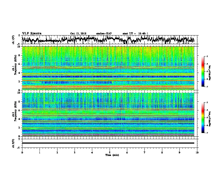
Task: Click the time tick label '10'
Action: (197, 153)
